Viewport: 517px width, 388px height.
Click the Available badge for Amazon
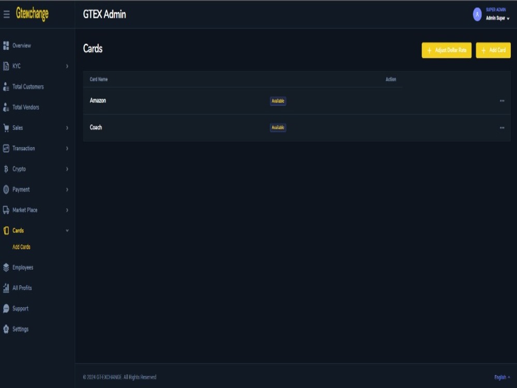(x=278, y=101)
